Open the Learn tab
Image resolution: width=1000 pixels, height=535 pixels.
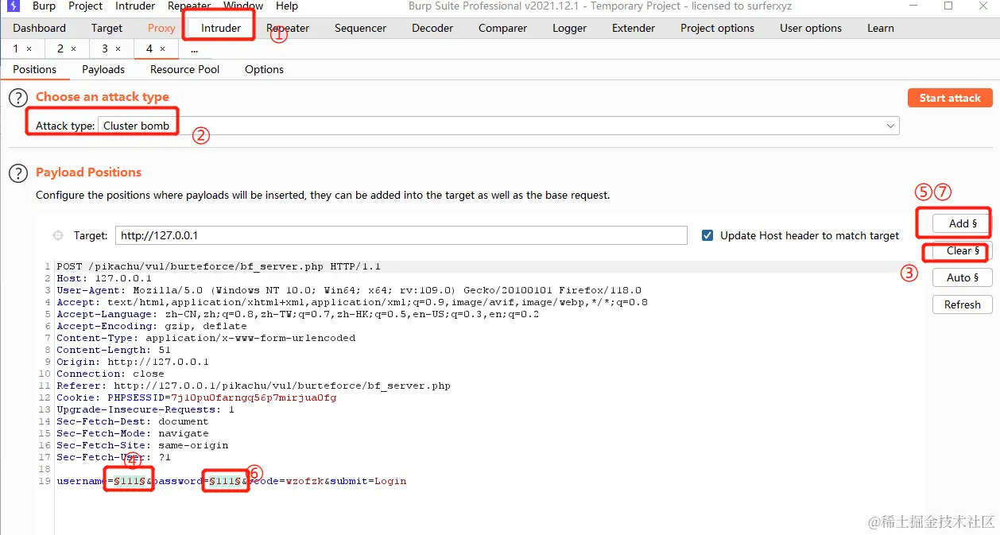coord(881,28)
